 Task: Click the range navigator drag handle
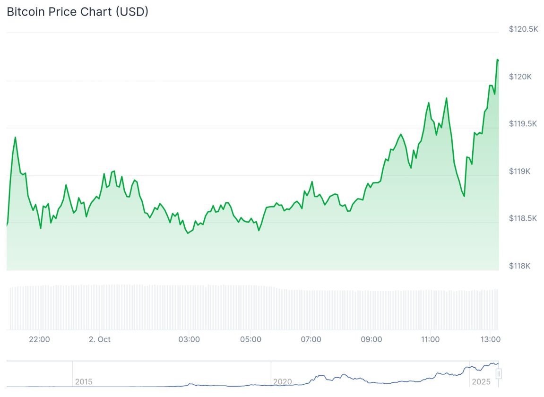click(x=498, y=374)
